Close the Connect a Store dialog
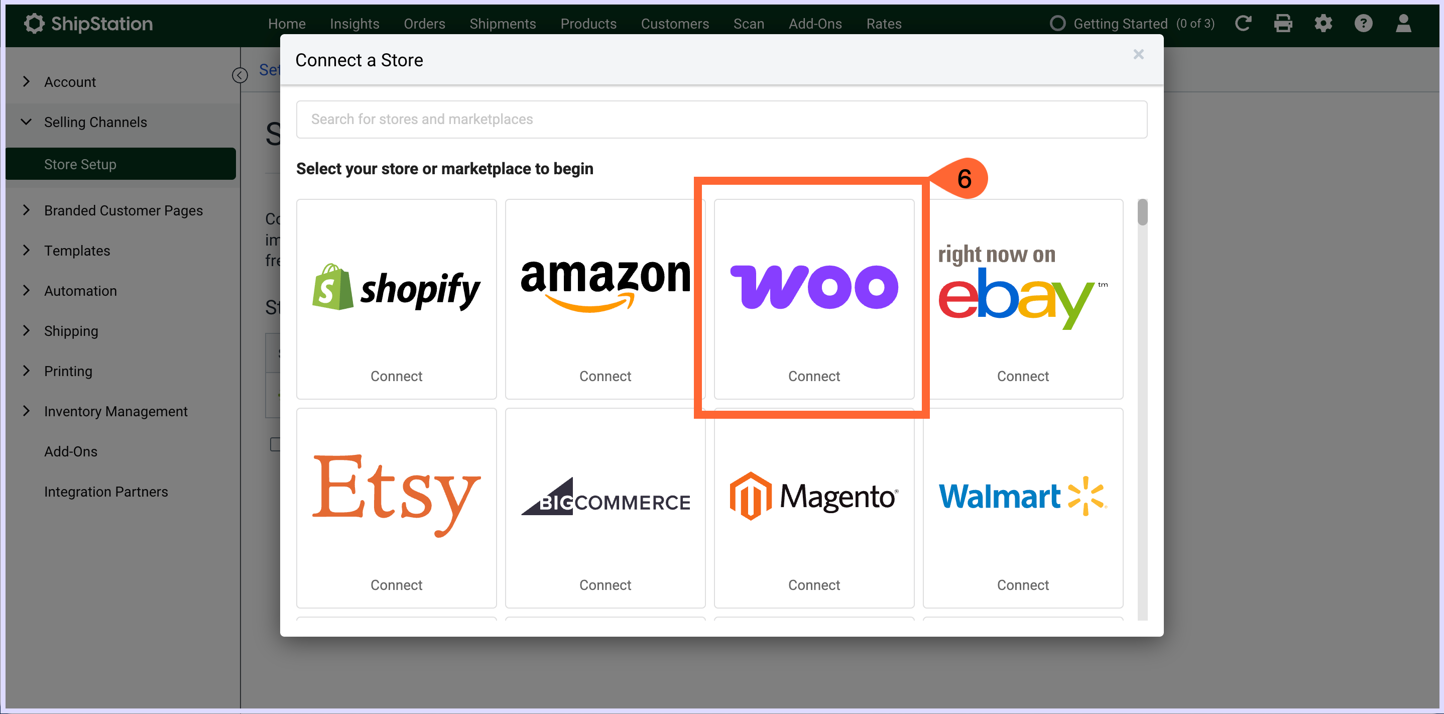 point(1138,54)
